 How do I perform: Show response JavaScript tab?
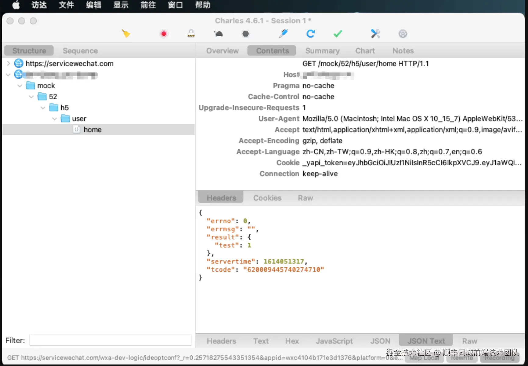click(x=334, y=341)
